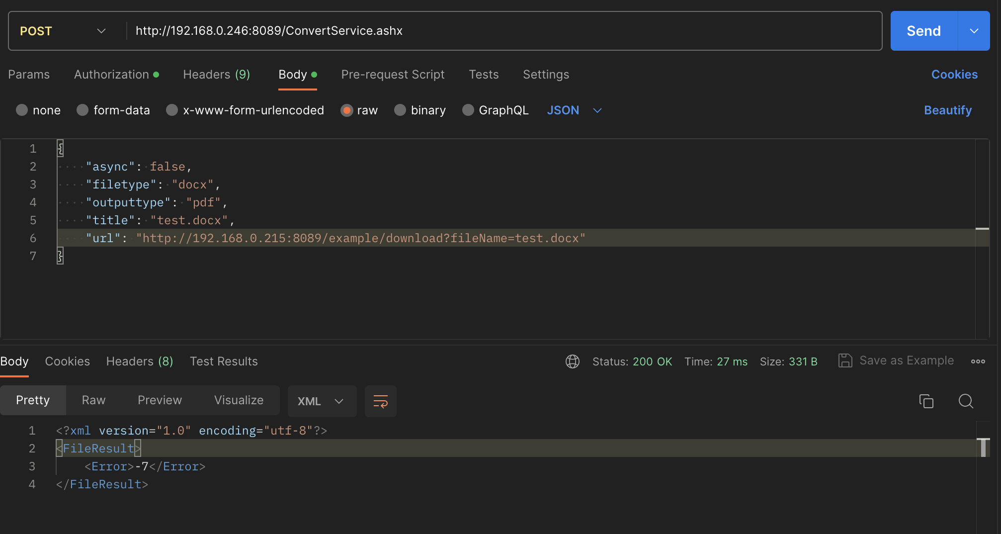Click the blue Send button
Screen dimensions: 1001x534
pyautogui.click(x=923, y=31)
